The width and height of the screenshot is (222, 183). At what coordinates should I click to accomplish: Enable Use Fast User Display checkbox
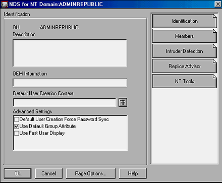(x=17, y=133)
